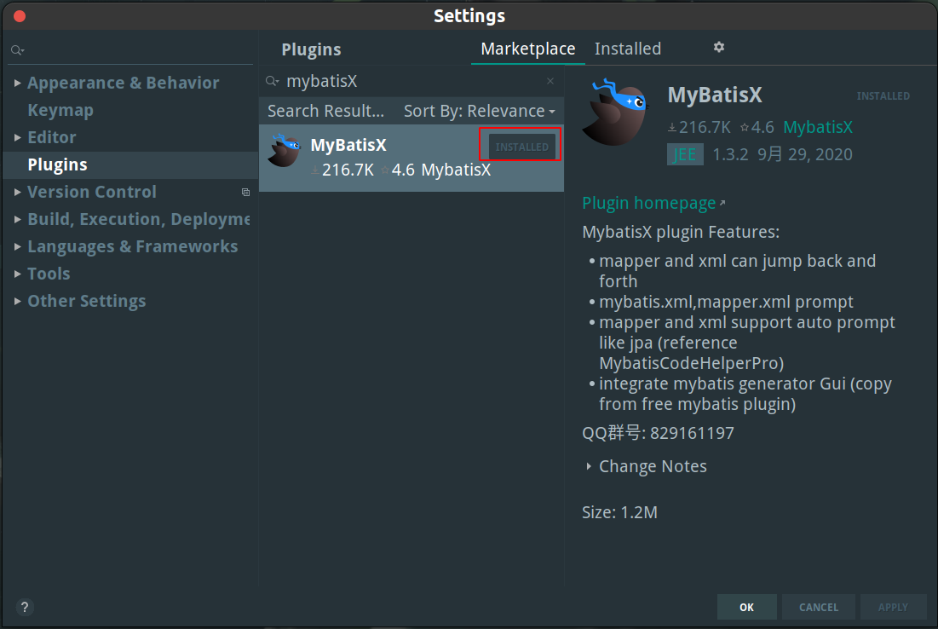Click the JEE tag label

click(x=685, y=154)
